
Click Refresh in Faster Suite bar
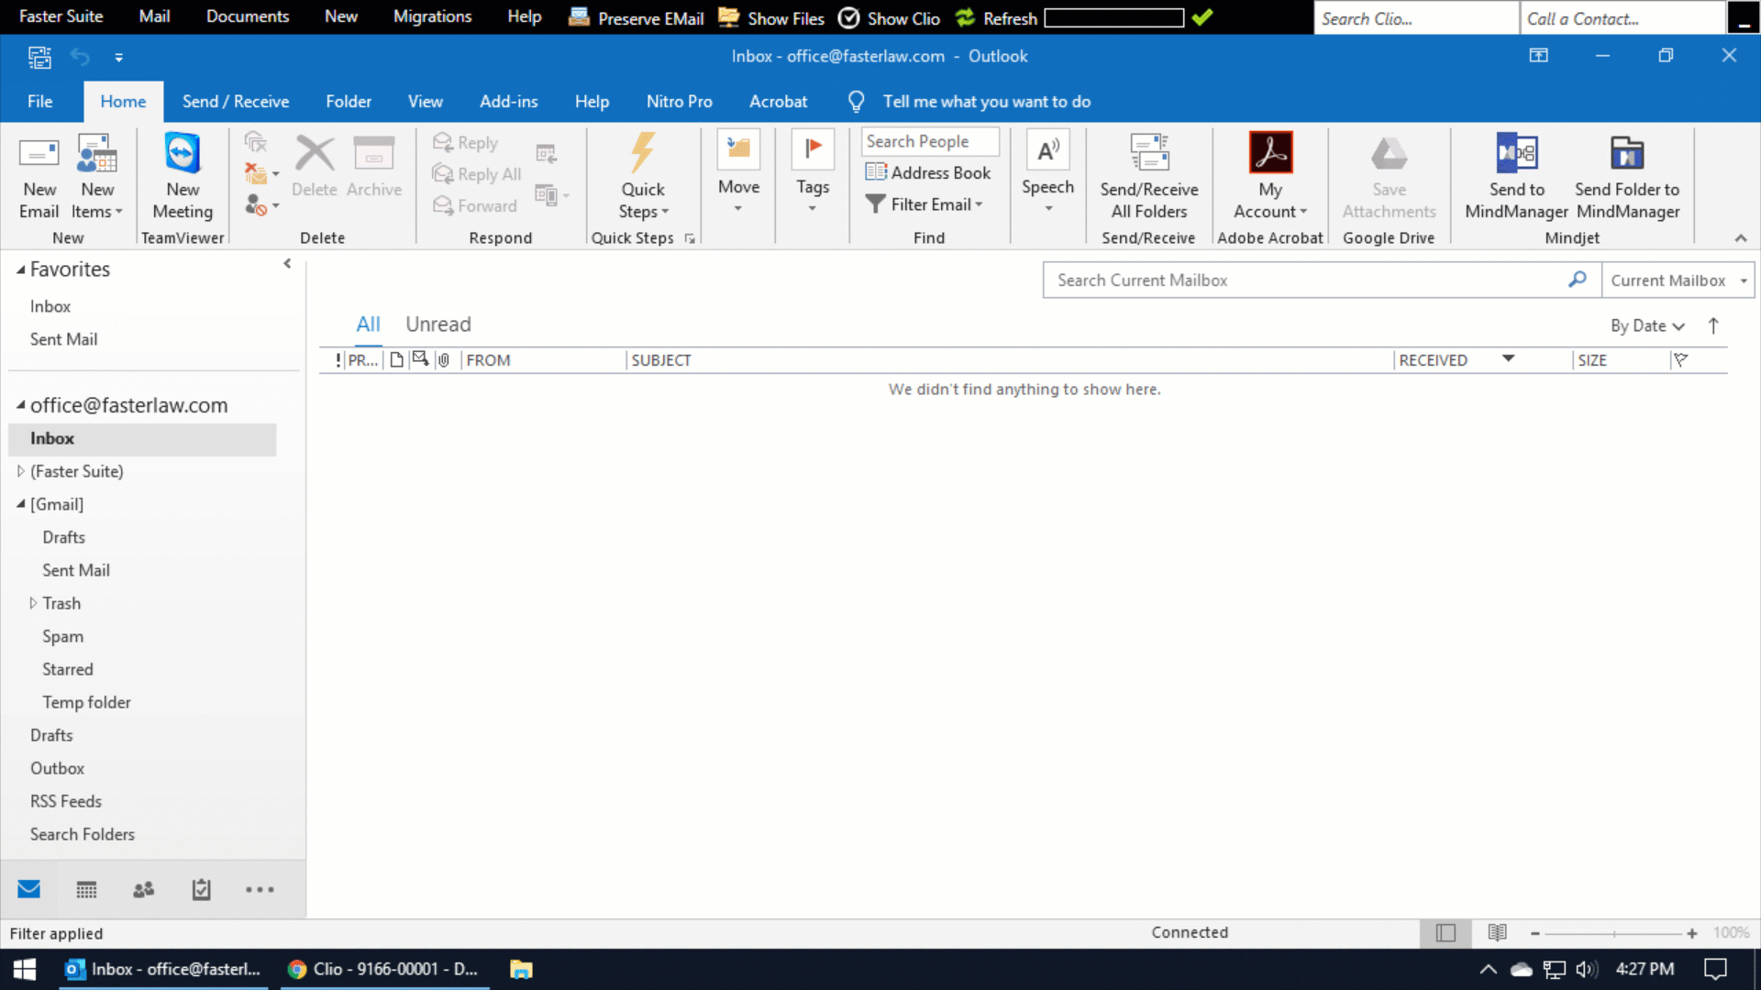pos(996,17)
